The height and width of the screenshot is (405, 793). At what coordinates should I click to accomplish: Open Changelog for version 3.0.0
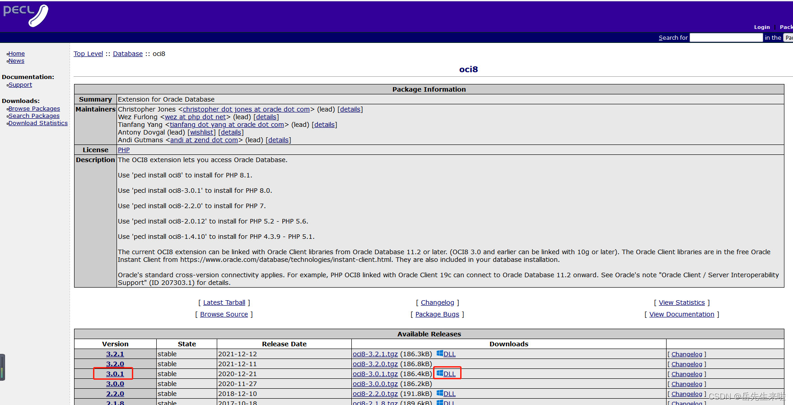coord(687,384)
